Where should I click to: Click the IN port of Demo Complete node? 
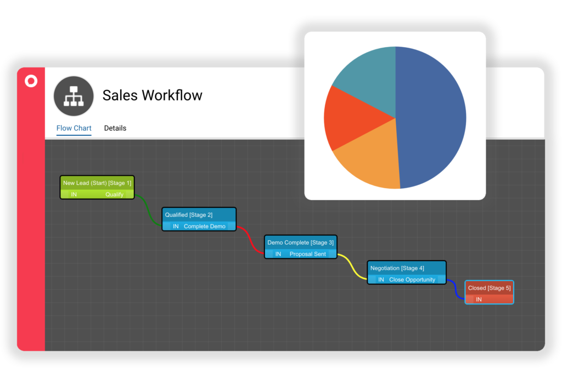point(278,254)
